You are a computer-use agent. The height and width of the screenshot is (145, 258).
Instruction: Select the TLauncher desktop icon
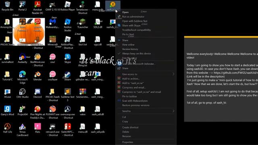coord(83,23)
